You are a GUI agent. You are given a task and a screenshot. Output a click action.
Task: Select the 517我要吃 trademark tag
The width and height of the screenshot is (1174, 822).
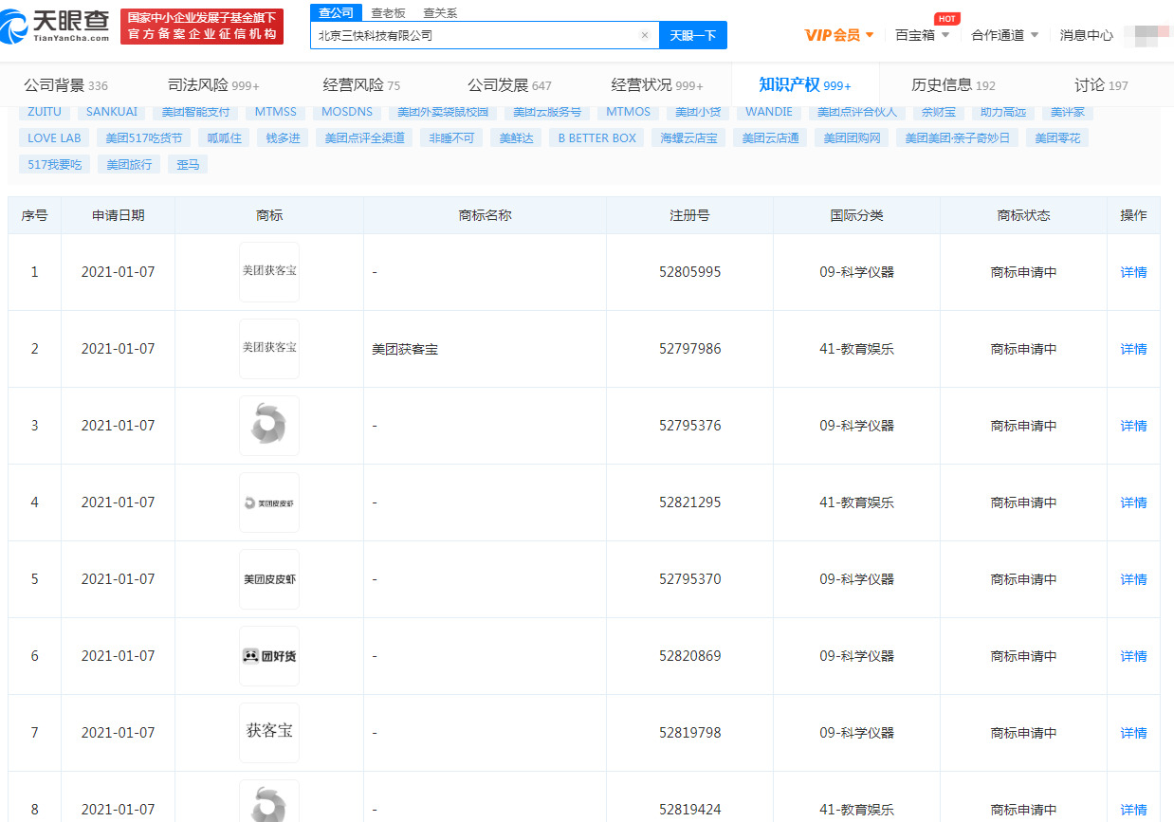point(54,164)
